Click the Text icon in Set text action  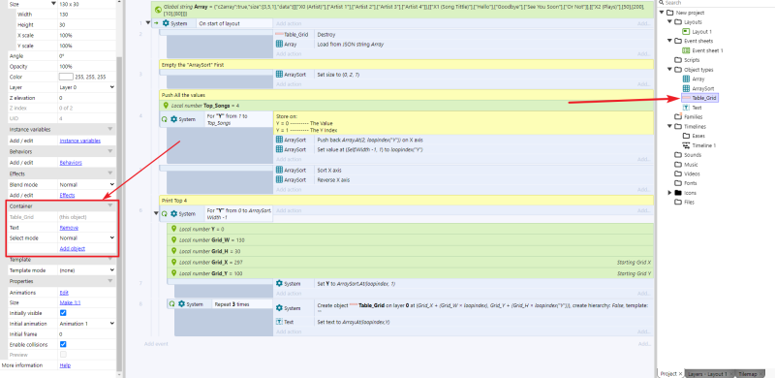tap(279, 322)
